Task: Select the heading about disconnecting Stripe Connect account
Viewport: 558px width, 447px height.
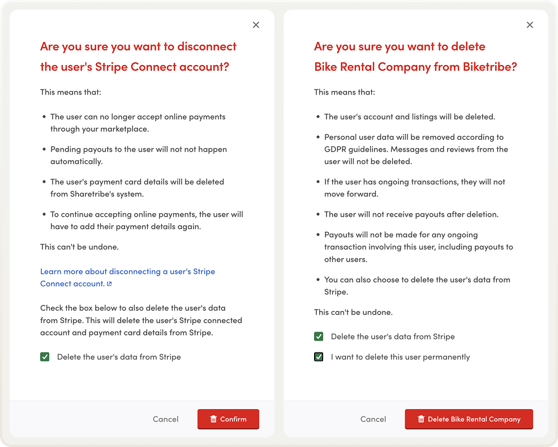Action: pyautogui.click(x=138, y=56)
